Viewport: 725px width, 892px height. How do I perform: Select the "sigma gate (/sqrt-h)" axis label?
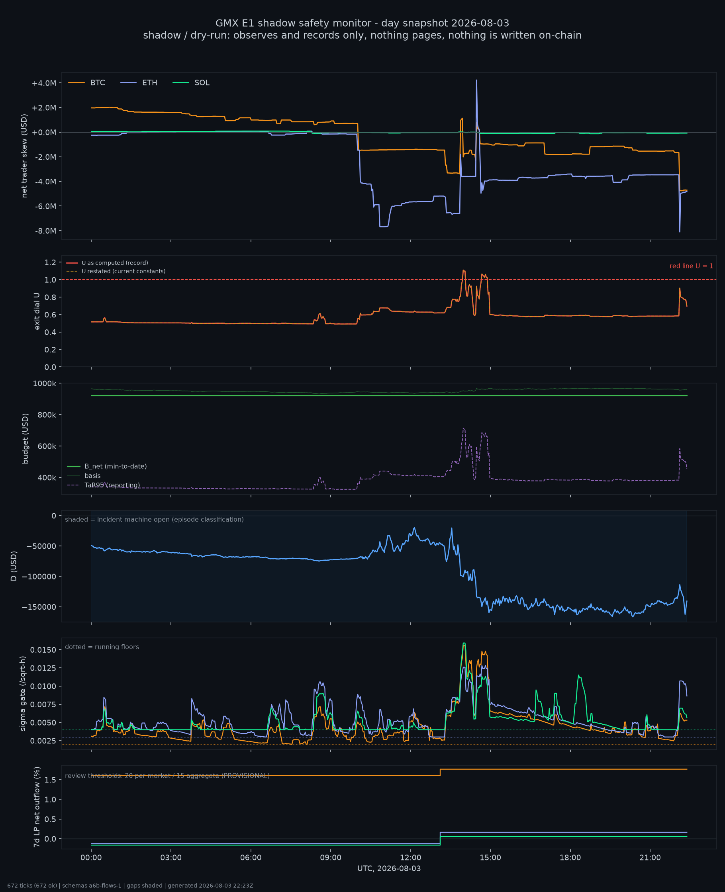point(23,693)
